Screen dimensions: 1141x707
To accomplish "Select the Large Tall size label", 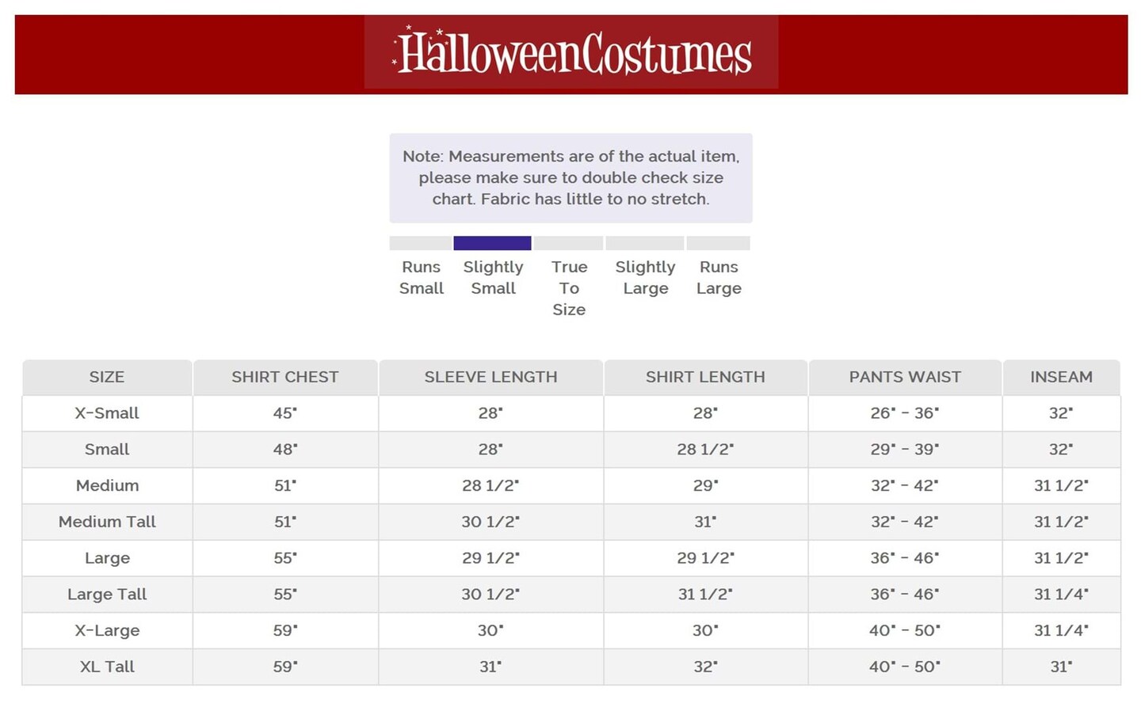I will click(107, 595).
